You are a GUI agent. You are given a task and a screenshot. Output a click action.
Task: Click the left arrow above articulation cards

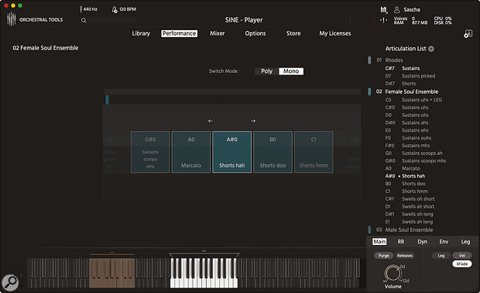[211, 121]
